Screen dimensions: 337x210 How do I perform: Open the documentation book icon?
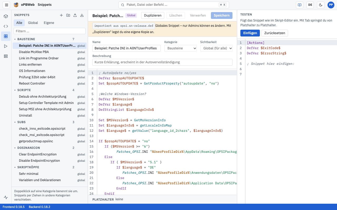(x=299, y=5)
